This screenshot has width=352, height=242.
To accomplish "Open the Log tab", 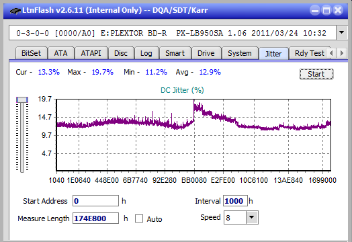I will point(146,53).
